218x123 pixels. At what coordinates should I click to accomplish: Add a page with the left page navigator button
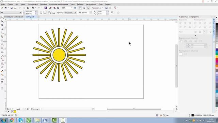pos(7,109)
